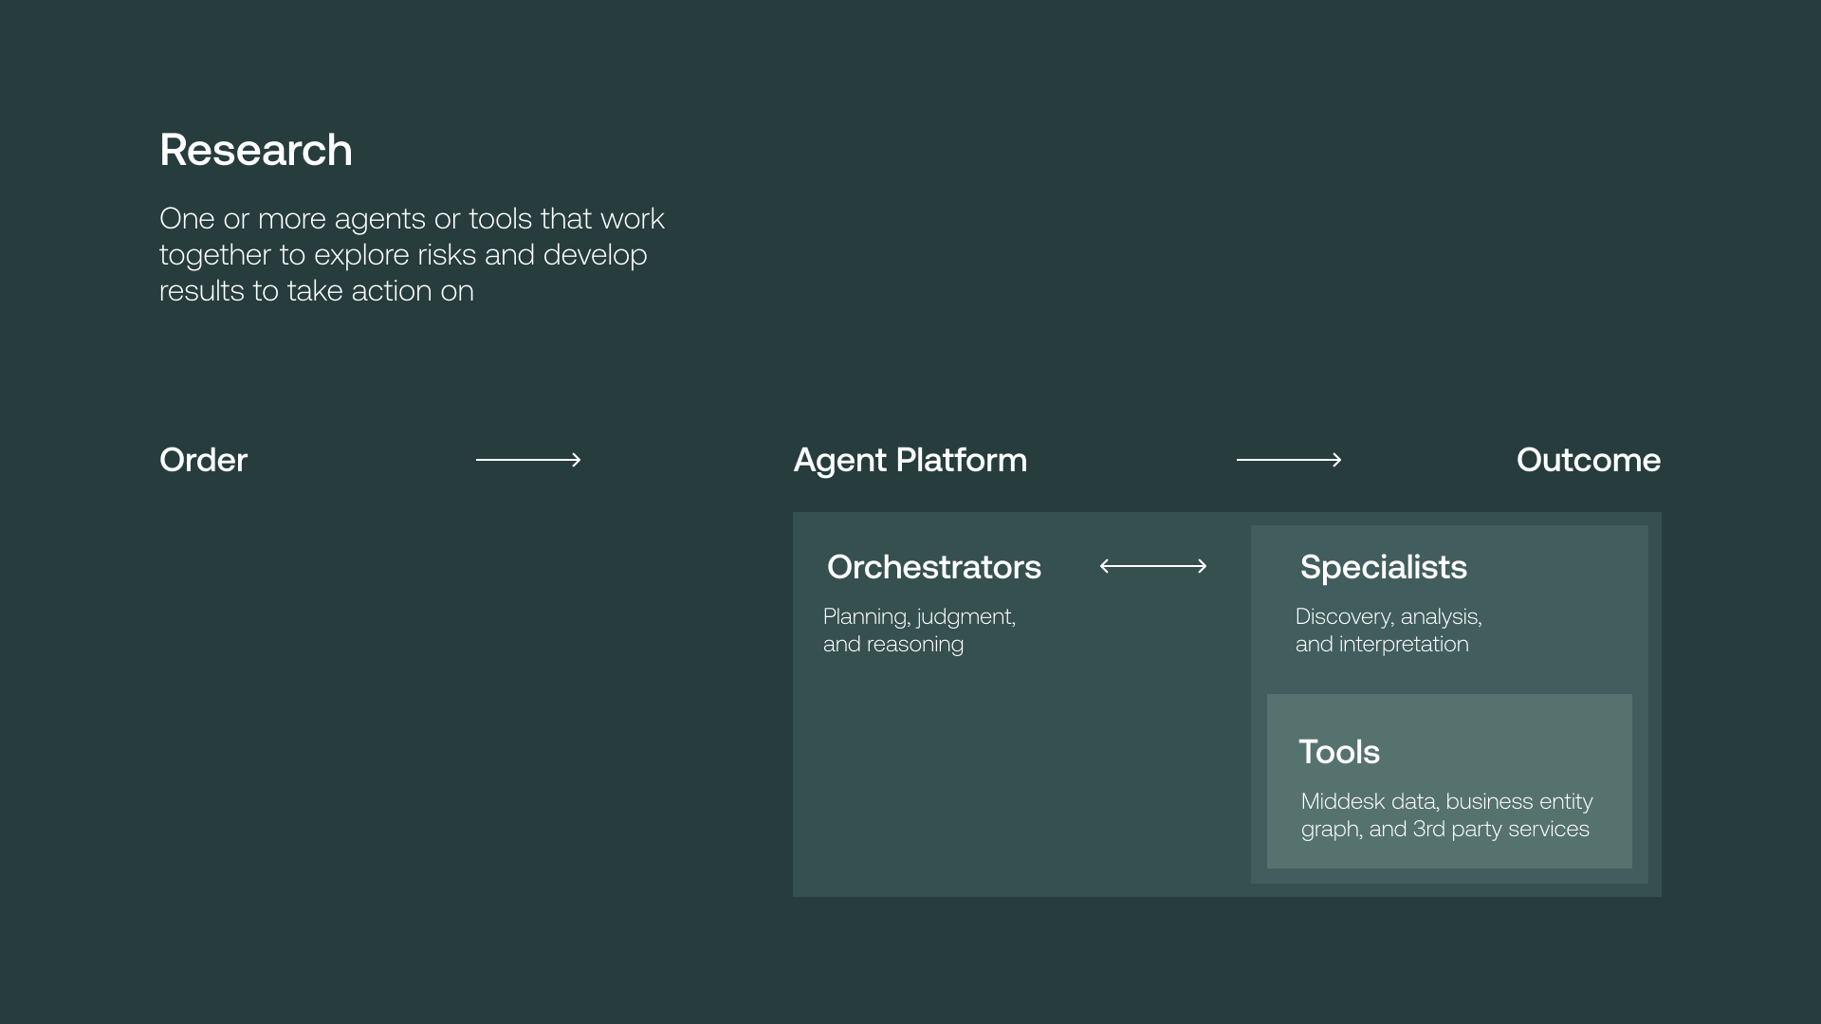Click the Tools heading
The width and height of the screenshot is (1821, 1024).
coord(1338,752)
